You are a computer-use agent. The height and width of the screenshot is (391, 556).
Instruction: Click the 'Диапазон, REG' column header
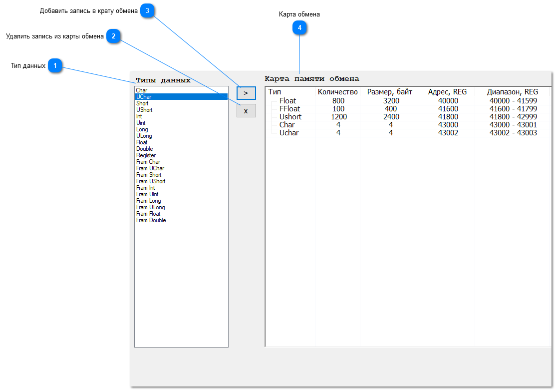click(513, 92)
